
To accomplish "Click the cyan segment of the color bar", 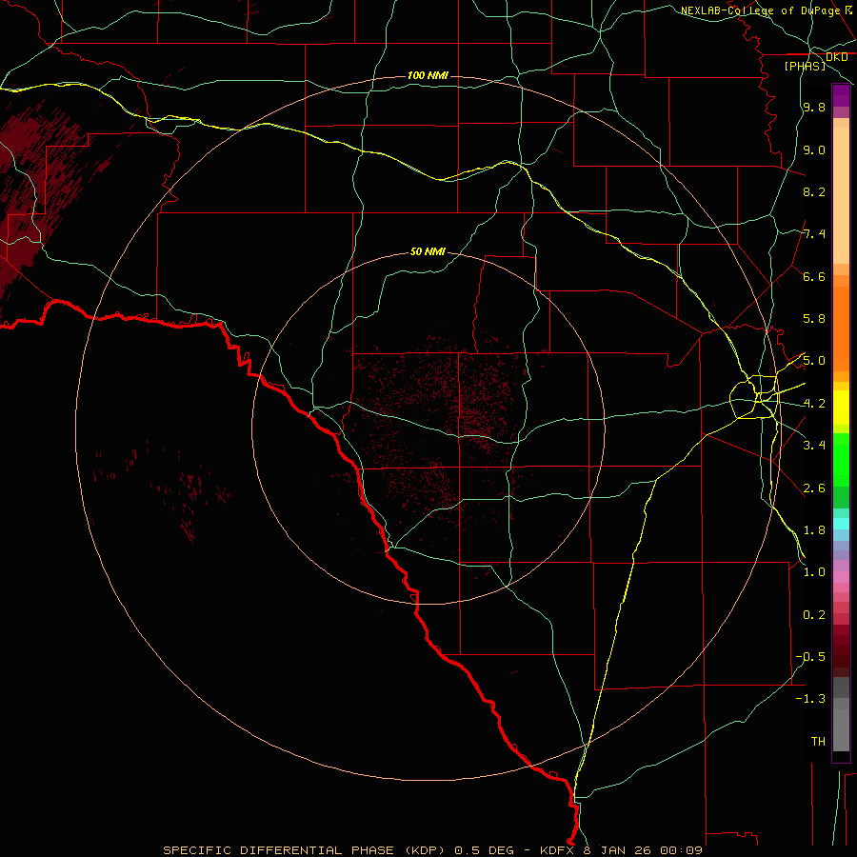I will [x=841, y=523].
